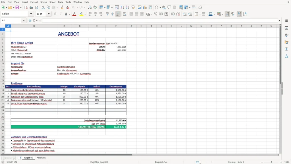Screen dimensions: 291x164
Task: Click the Cut scissors icon
Action: [43, 7]
